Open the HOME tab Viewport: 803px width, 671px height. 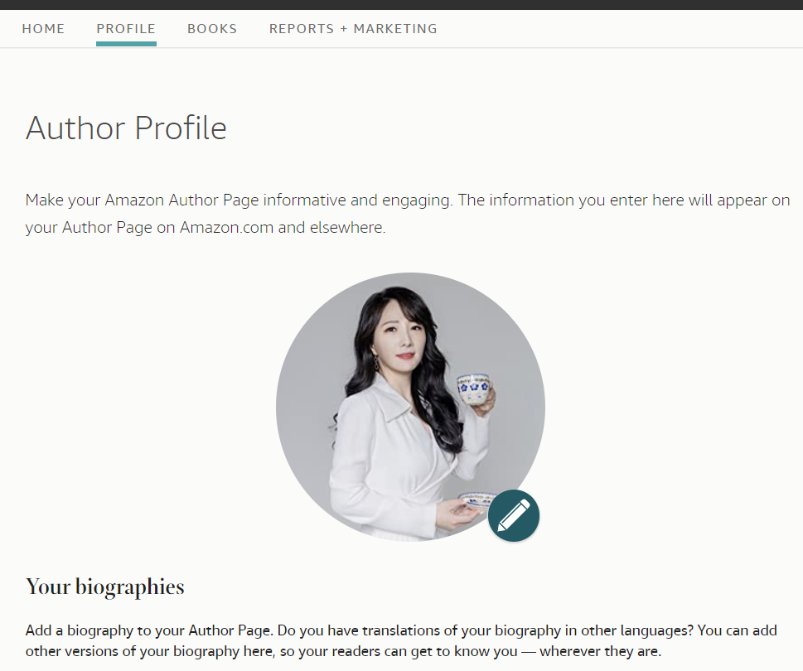click(x=44, y=29)
